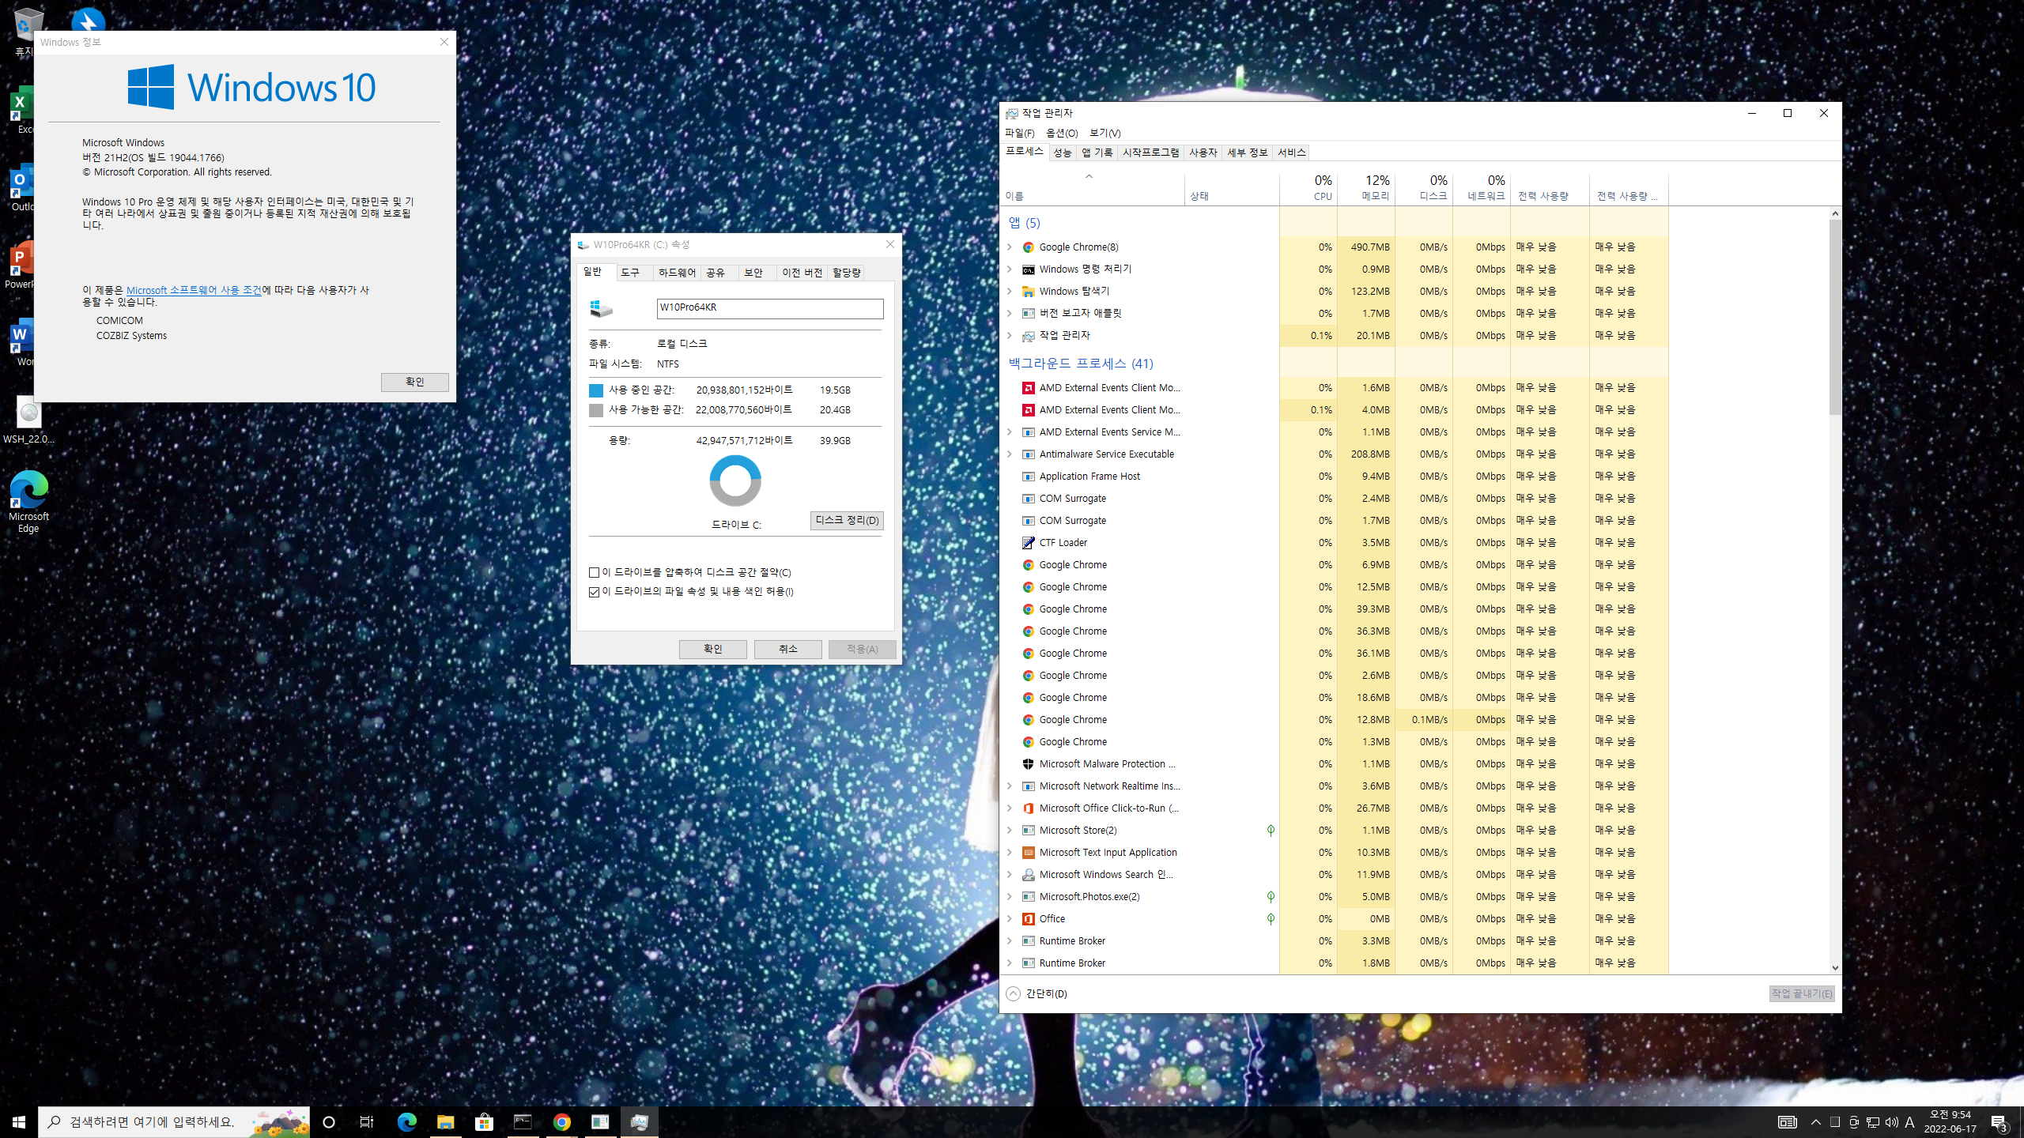The image size is (2024, 1138).
Task: Switch to 서비스 tab
Action: [x=1291, y=153]
